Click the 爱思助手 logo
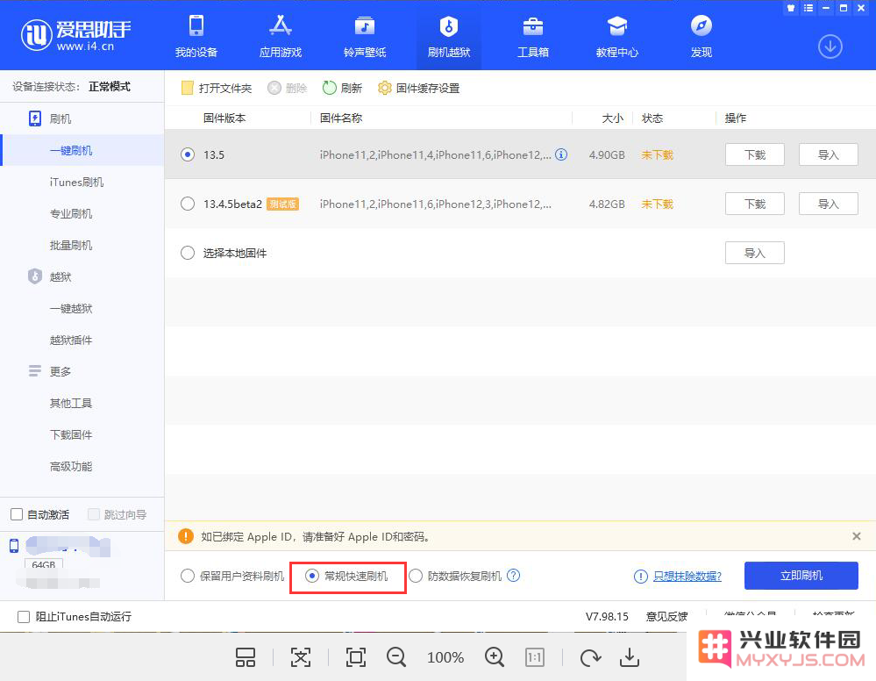 (76, 35)
